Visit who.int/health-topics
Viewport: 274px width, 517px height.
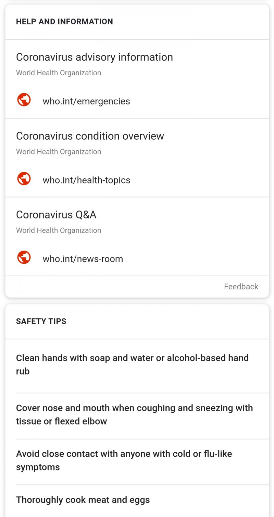(86, 180)
